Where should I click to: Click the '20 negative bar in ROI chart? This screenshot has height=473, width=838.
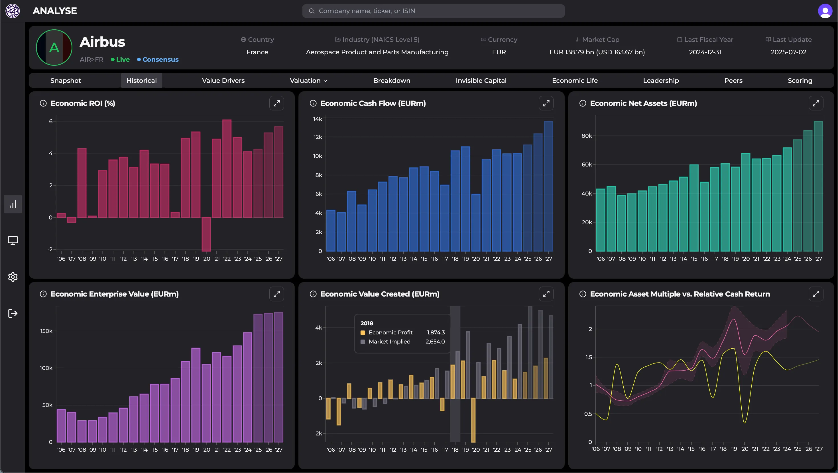(x=206, y=234)
